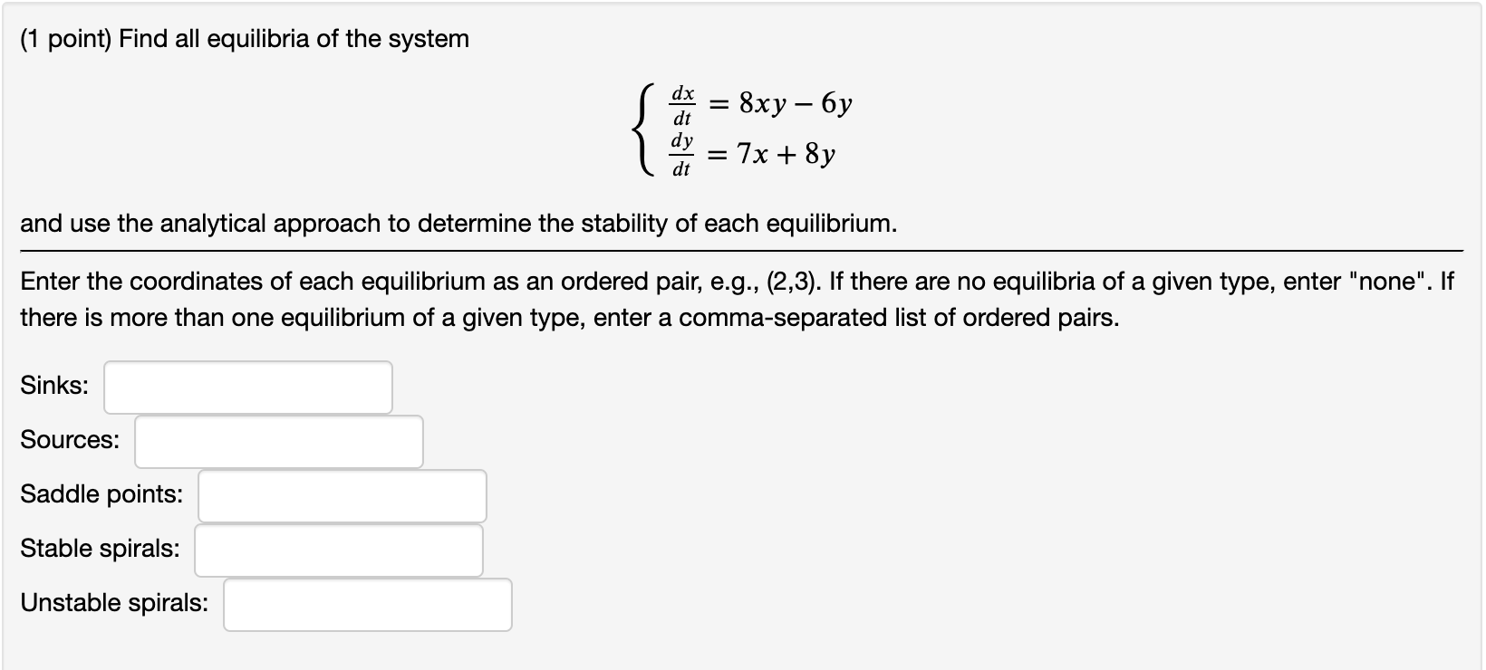Click the Unstable spirals input field
1486x670 pixels.
point(367,604)
